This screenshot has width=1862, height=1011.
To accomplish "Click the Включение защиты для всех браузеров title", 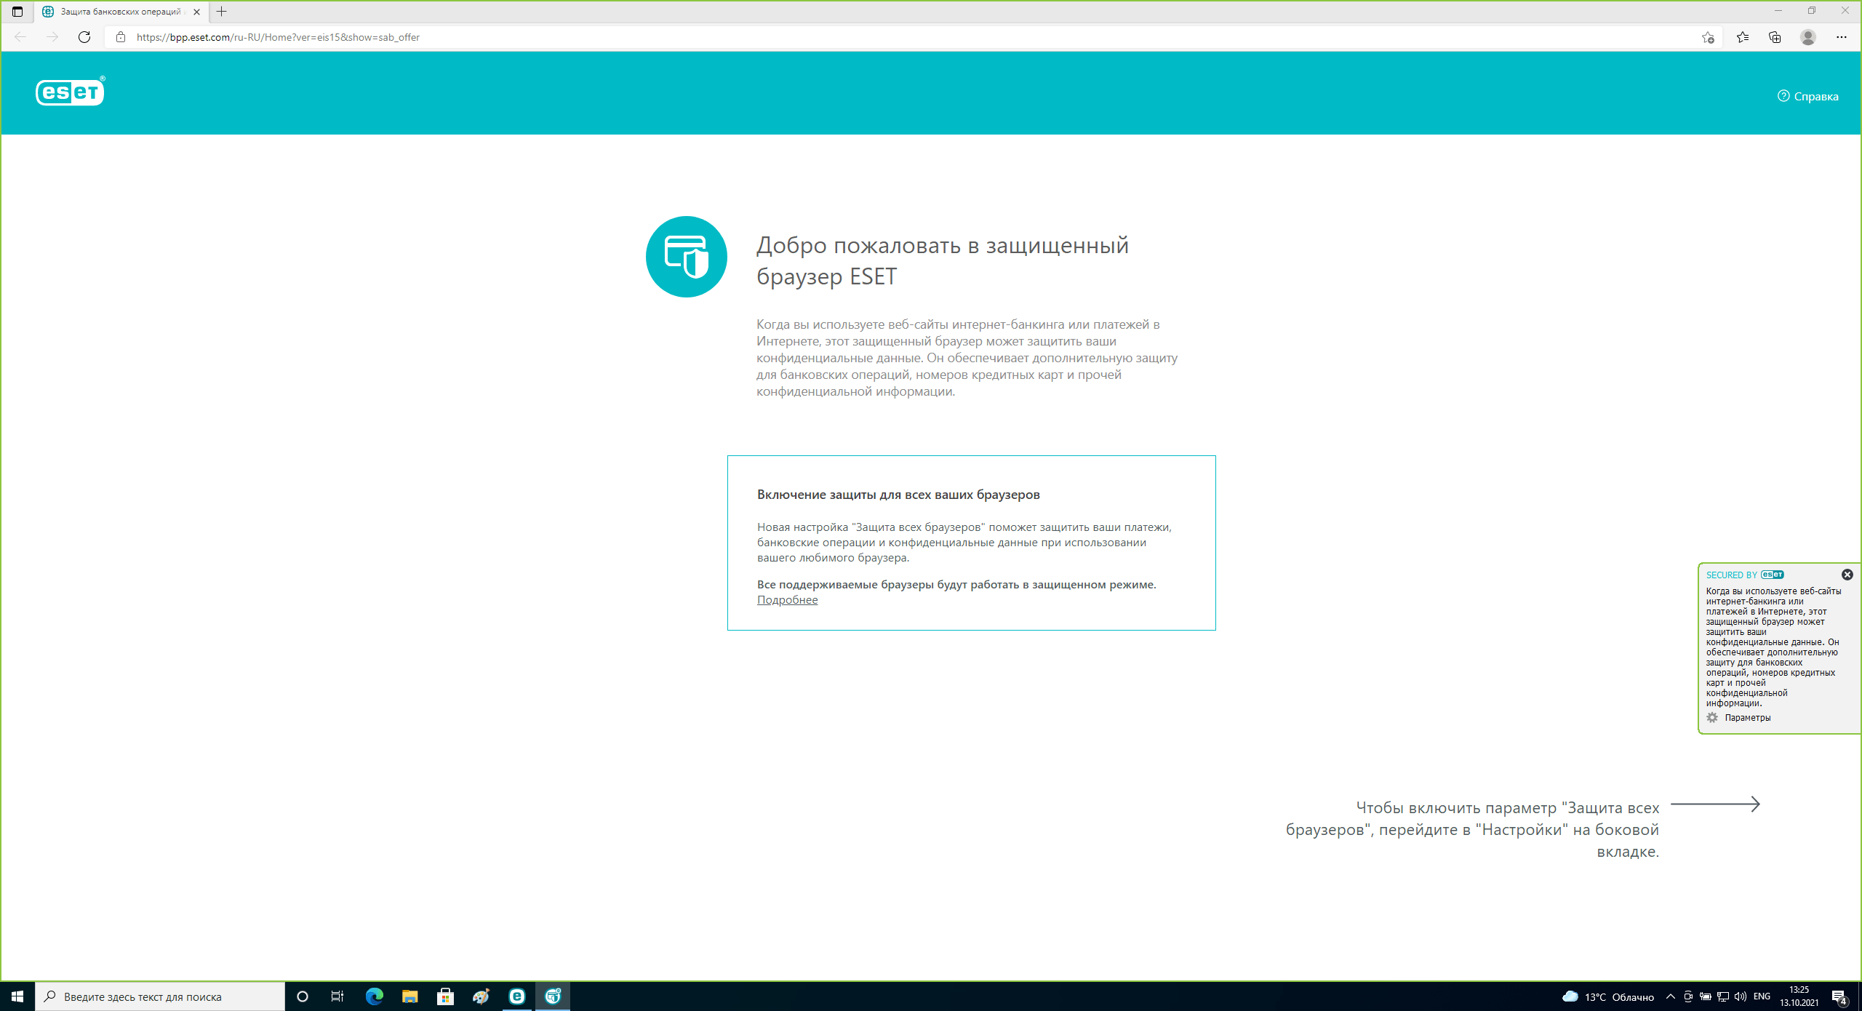I will point(898,495).
